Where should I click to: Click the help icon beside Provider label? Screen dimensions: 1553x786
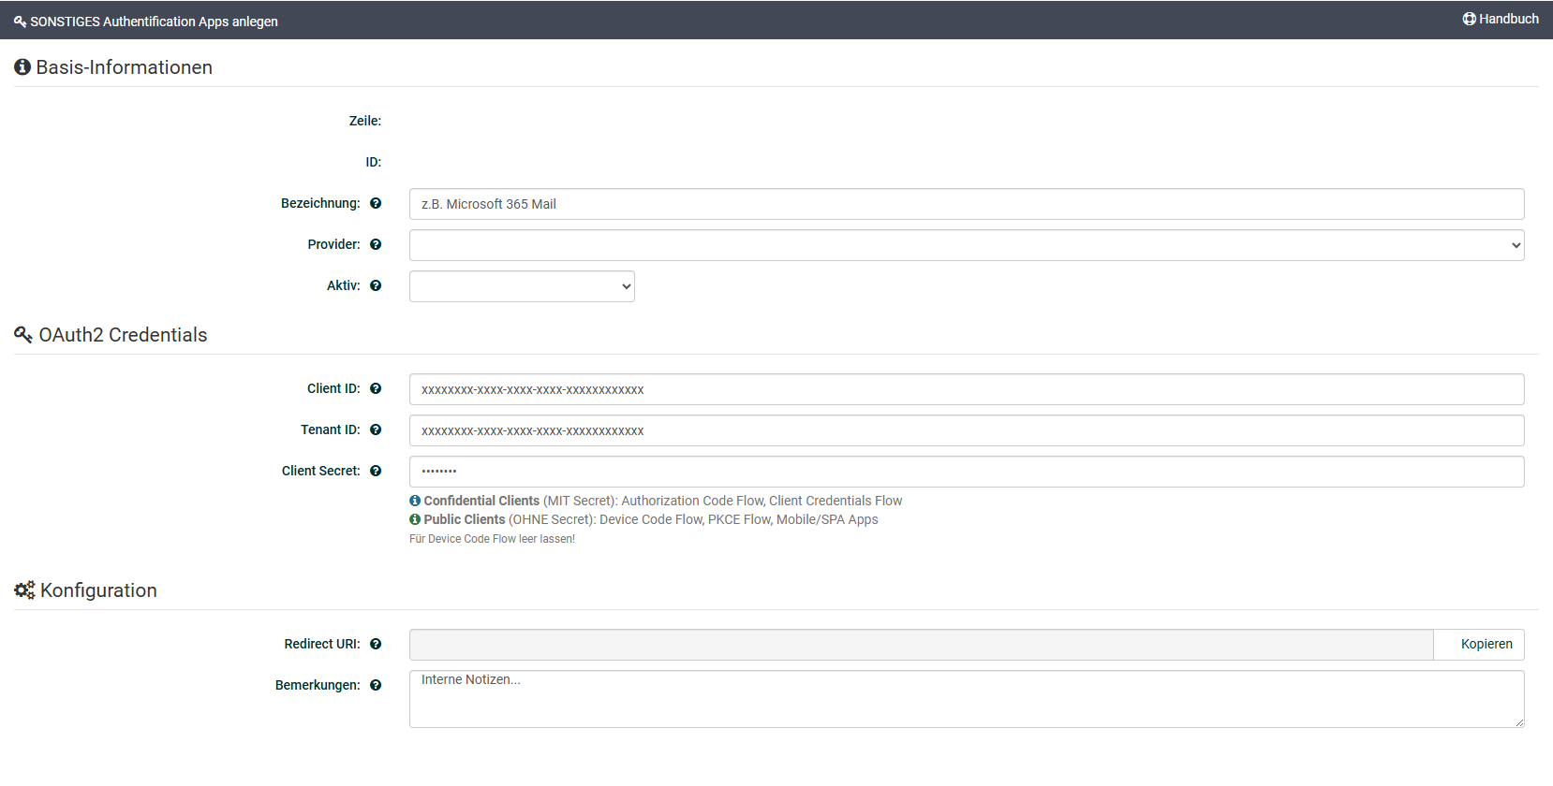[376, 244]
